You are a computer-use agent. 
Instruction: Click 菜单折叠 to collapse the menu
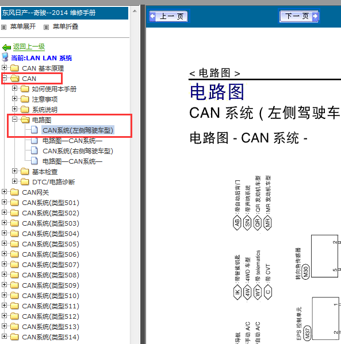click(66, 27)
